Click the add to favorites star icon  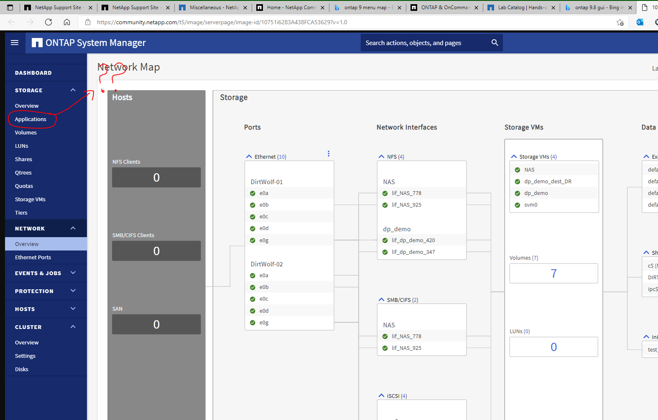(620, 22)
